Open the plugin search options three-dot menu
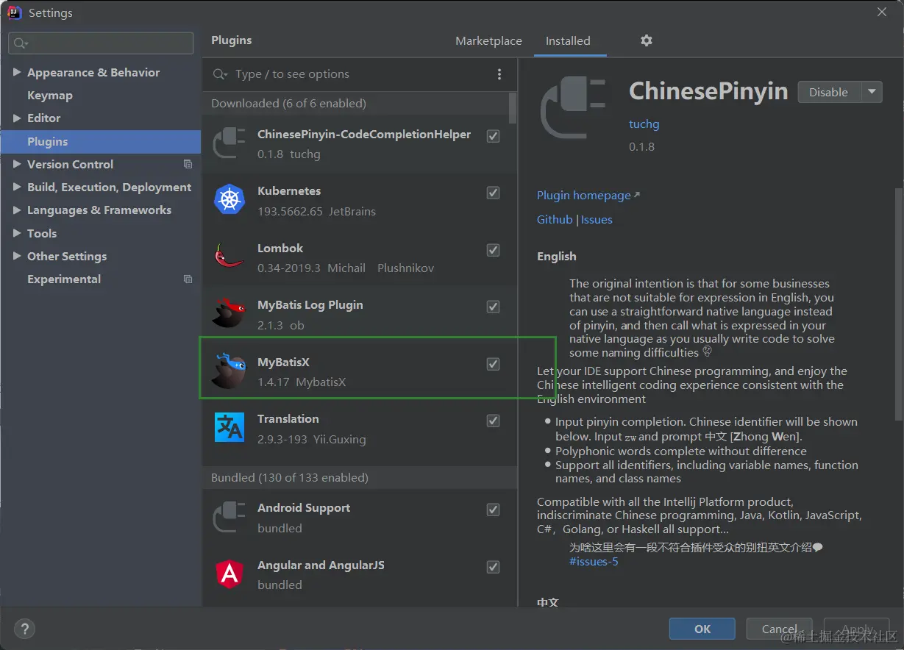Viewport: 904px width, 650px height. tap(499, 74)
